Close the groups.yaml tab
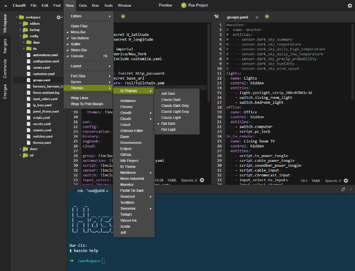Screen dimensions: 355x271 tap(257, 18)
